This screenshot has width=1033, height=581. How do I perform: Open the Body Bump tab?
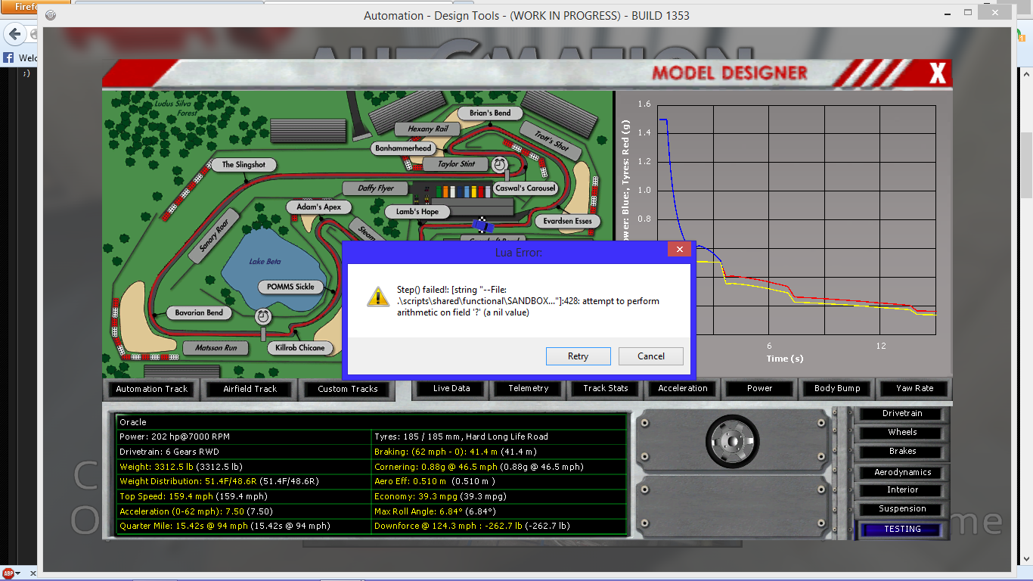point(837,388)
